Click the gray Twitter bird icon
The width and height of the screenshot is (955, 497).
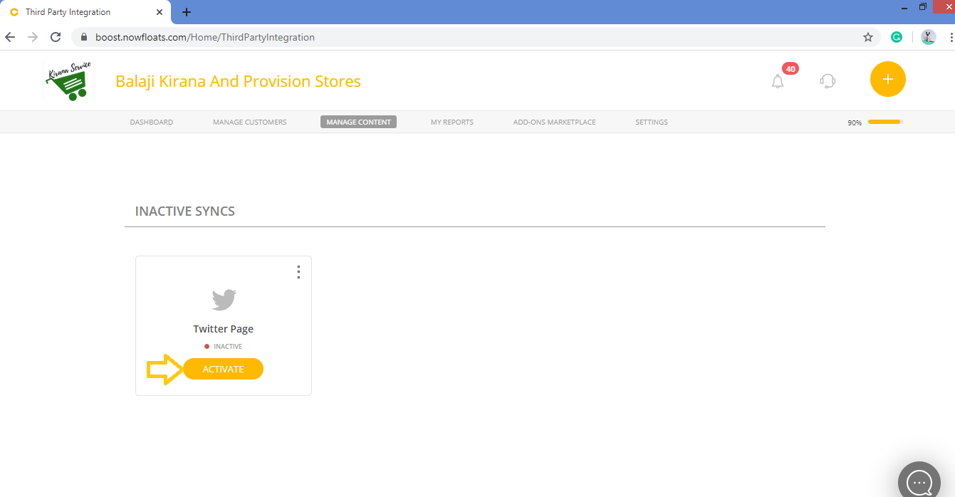pos(224,300)
